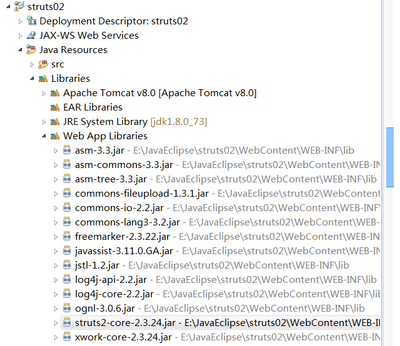Image resolution: width=400 pixels, height=346 pixels.
Task: Click the asm-3.3.jar jar icon
Action: pyautogui.click(x=67, y=150)
